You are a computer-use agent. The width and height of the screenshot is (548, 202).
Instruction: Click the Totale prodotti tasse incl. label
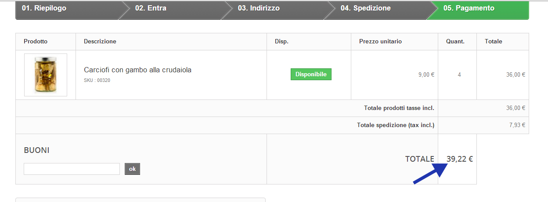click(399, 108)
